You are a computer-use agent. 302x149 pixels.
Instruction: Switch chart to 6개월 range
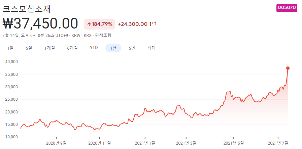(x=72, y=48)
